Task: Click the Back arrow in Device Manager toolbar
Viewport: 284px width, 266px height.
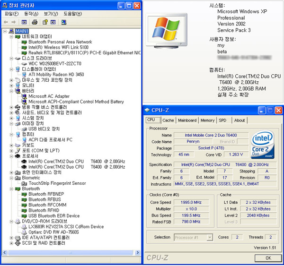Action: (6, 22)
